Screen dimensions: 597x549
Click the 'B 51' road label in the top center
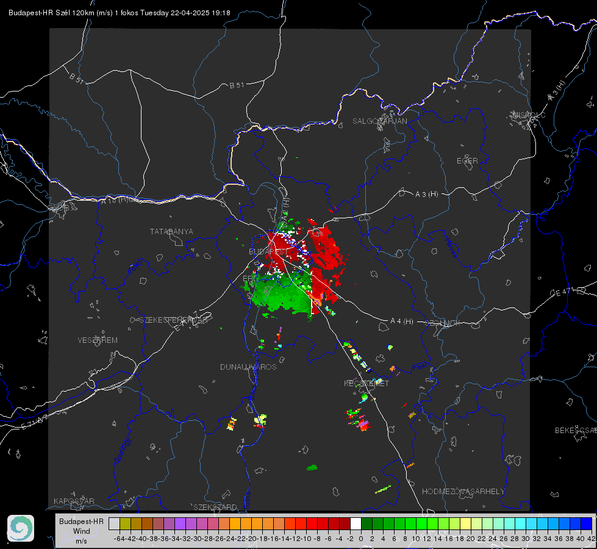237,85
